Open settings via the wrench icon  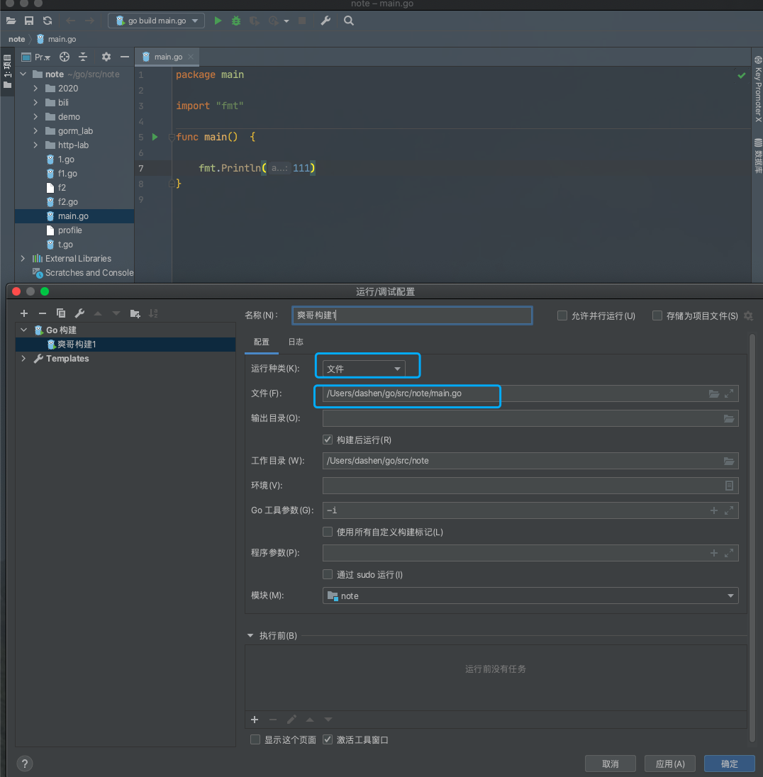coord(325,21)
